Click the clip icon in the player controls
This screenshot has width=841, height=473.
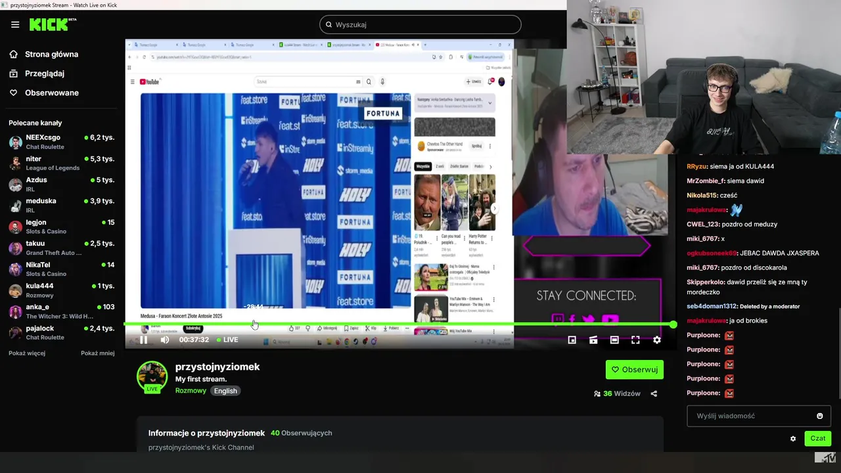[x=593, y=340]
